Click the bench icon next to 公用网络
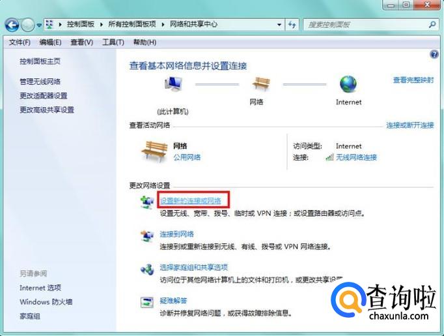 [154, 152]
